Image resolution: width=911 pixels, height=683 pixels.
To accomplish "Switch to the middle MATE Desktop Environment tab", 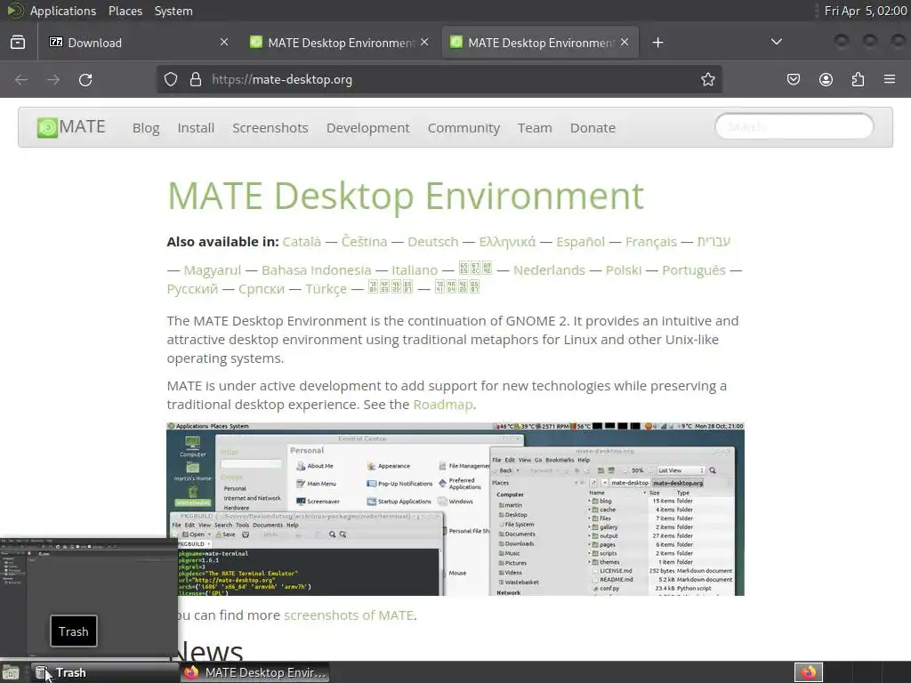I will point(340,43).
